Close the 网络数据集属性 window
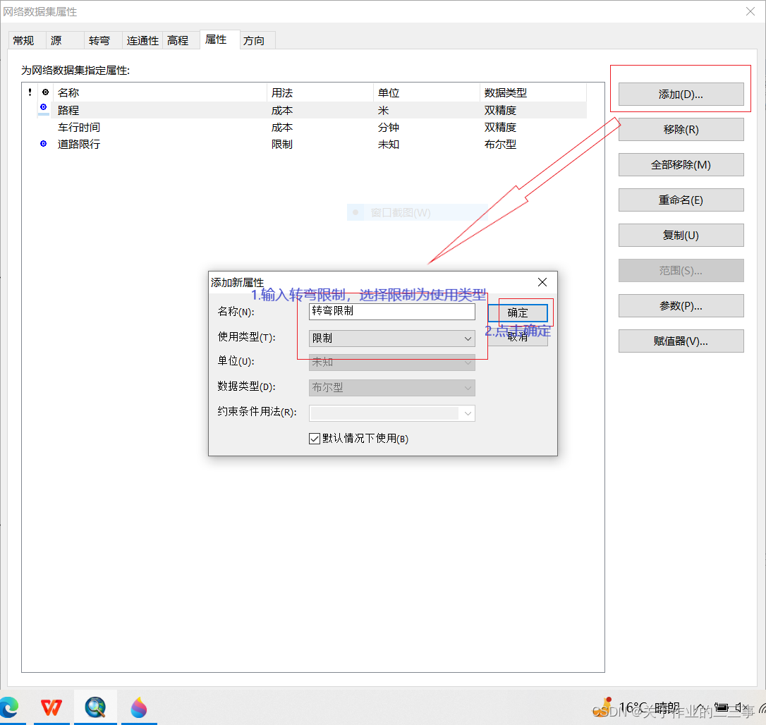The width and height of the screenshot is (766, 725). 750,11
